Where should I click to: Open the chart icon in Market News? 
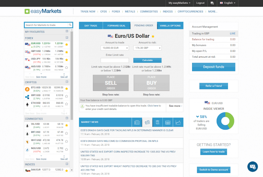(x=178, y=122)
